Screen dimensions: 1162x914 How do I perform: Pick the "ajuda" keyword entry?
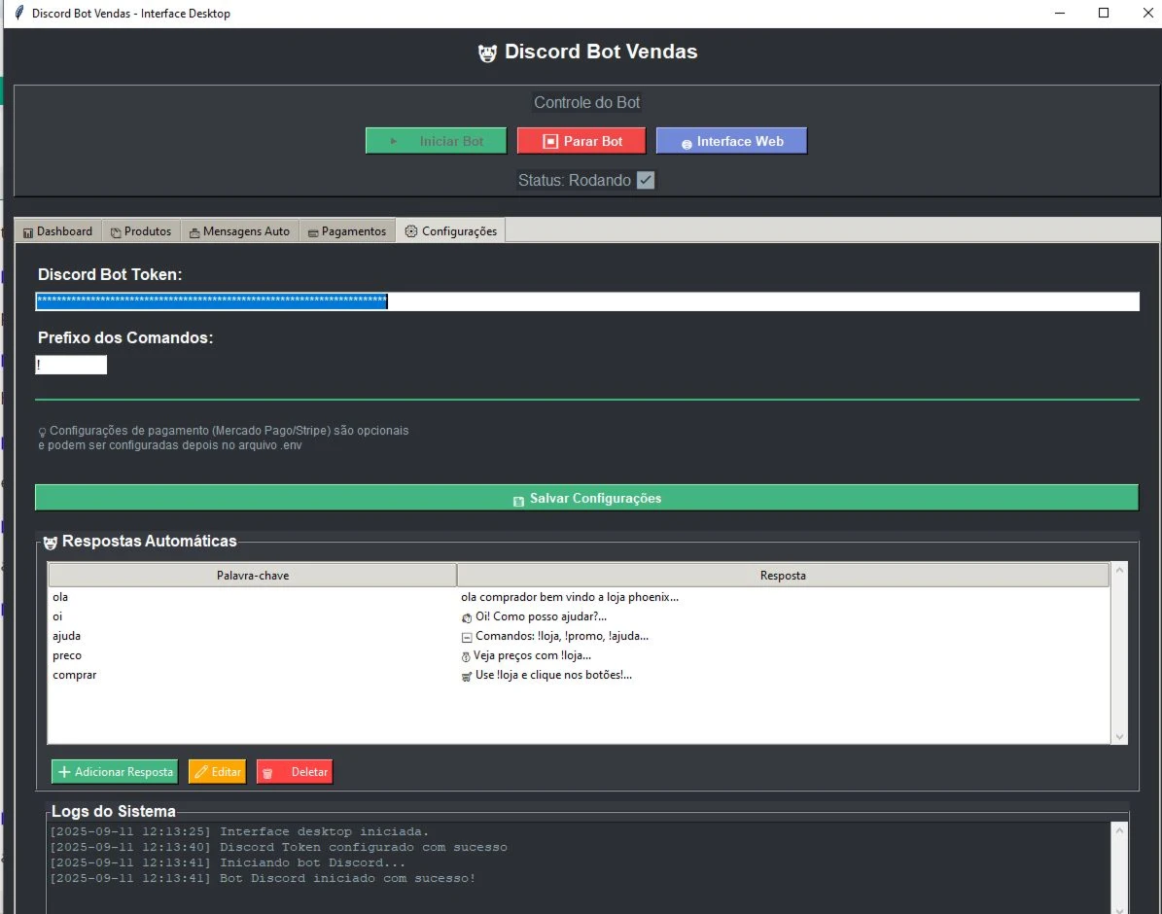(67, 636)
